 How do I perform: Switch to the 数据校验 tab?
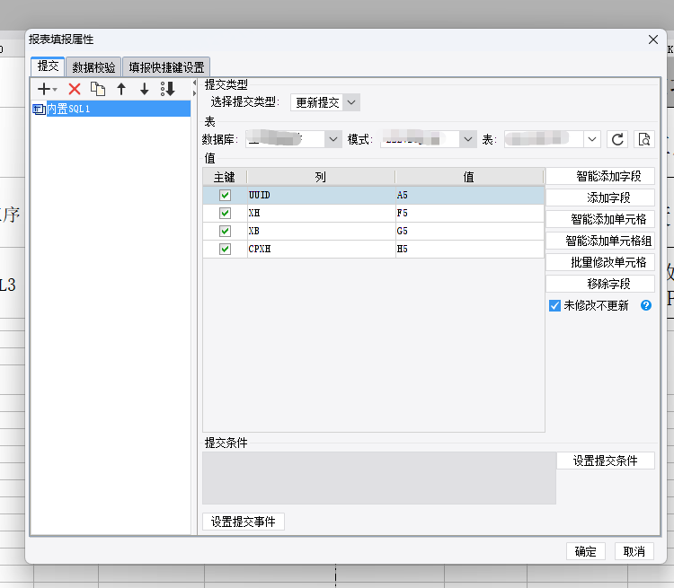[x=93, y=66]
